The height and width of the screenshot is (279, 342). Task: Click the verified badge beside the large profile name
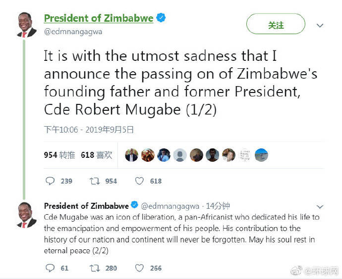click(x=161, y=18)
